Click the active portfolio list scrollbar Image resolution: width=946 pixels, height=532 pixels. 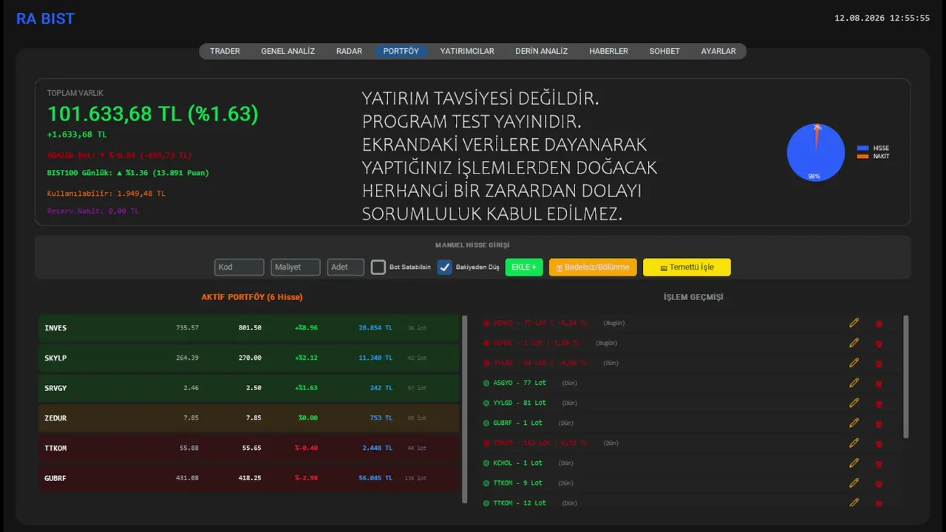465,409
